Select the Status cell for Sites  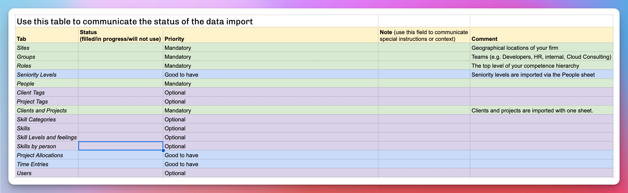[x=120, y=48]
